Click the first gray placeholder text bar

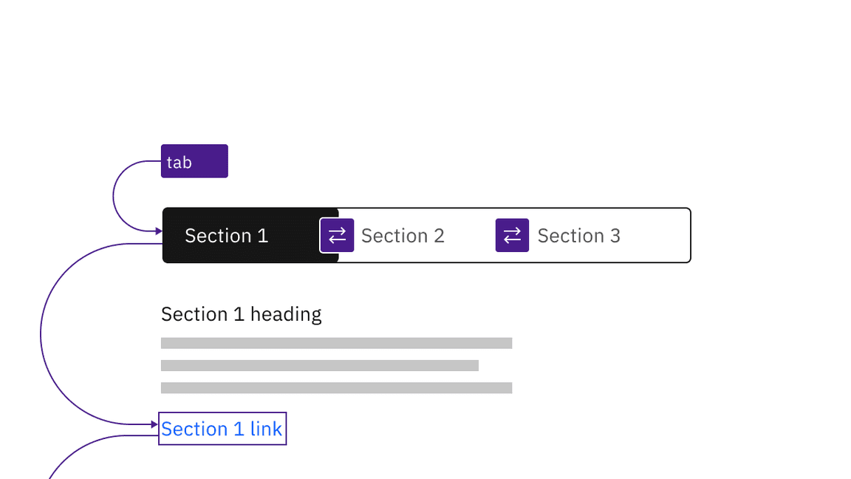pos(336,343)
